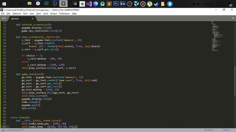Open OBS icon right of filmstrip icon
Image resolution: width=236 pixels, height=132 pixels.
click(x=129, y=4)
